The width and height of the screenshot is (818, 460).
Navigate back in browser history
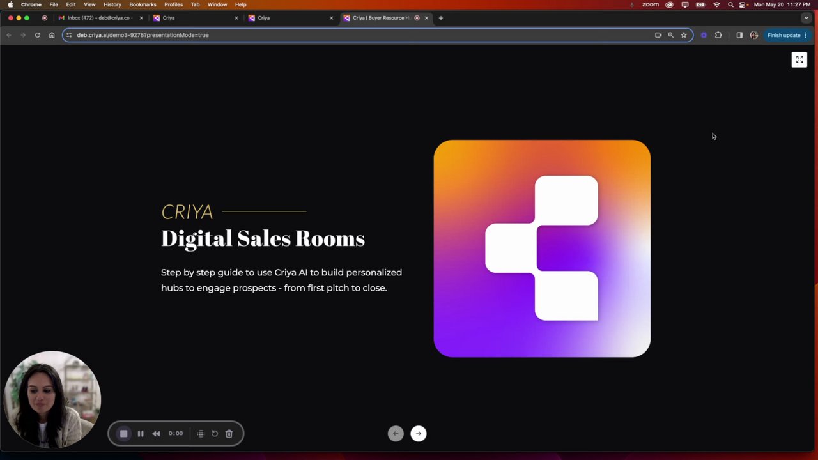coord(9,35)
